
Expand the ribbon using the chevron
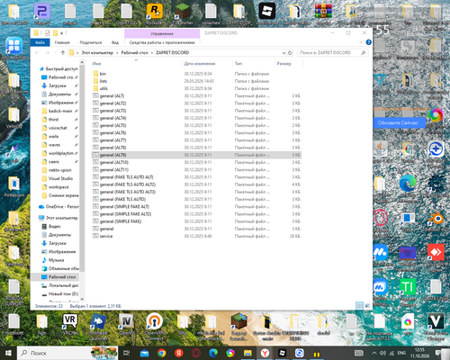pyautogui.click(x=361, y=42)
